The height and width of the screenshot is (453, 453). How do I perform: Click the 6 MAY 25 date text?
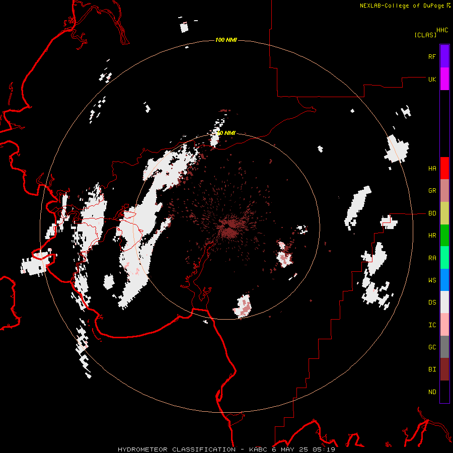pos(290,449)
